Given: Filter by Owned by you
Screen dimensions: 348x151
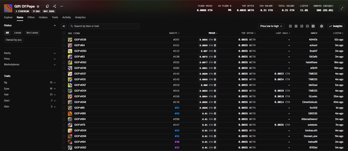Looking at the screenshot, I should (14, 40).
